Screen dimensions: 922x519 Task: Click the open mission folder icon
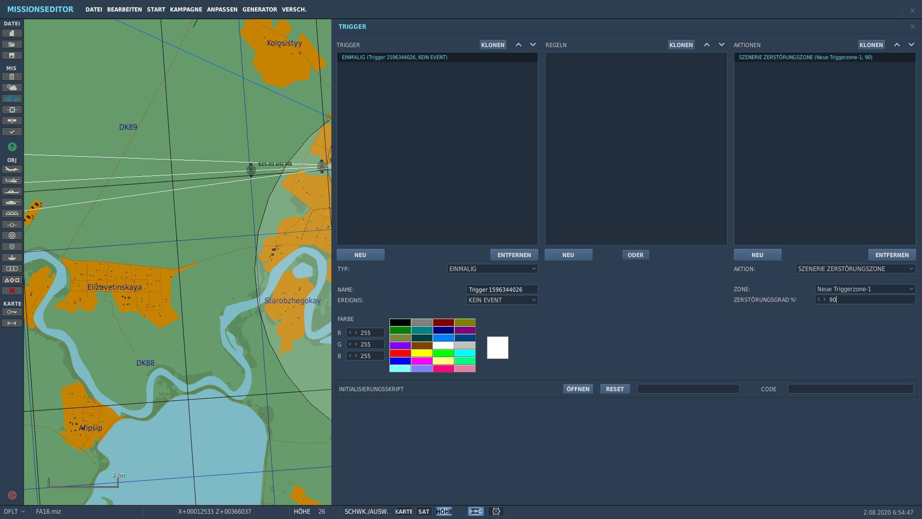pos(12,44)
